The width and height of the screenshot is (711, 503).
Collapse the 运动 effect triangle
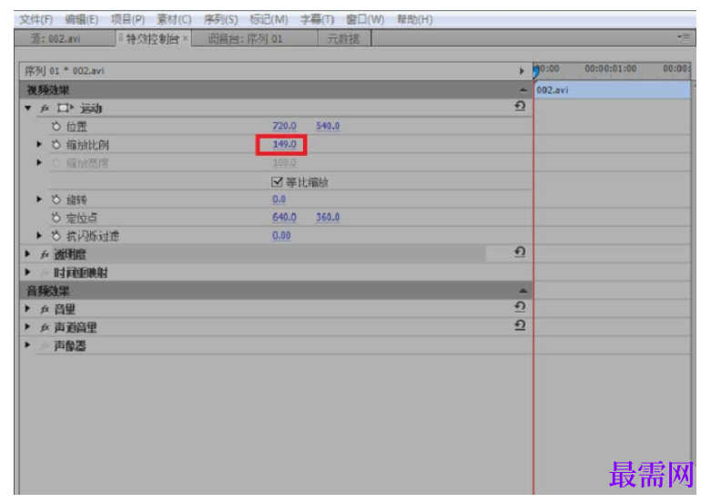coord(28,108)
